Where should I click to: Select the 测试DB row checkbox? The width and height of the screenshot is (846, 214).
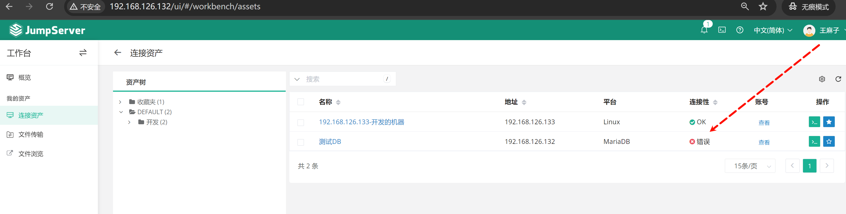point(301,142)
